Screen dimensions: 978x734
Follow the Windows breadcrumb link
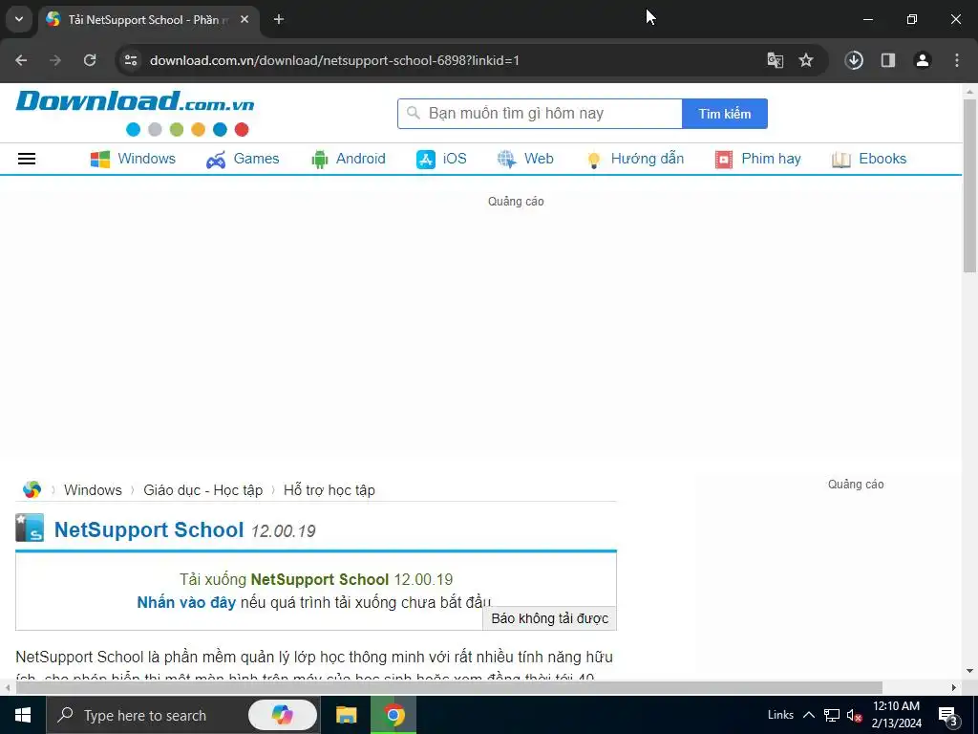[x=93, y=490]
